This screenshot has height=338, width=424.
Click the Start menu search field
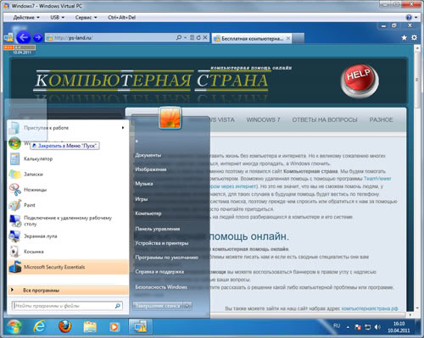[67, 306]
